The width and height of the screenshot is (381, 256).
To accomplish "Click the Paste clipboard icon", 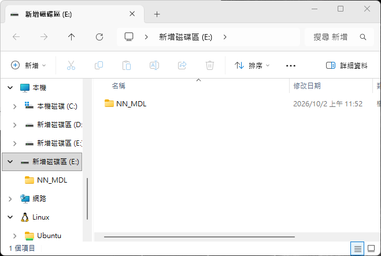I will [x=127, y=65].
